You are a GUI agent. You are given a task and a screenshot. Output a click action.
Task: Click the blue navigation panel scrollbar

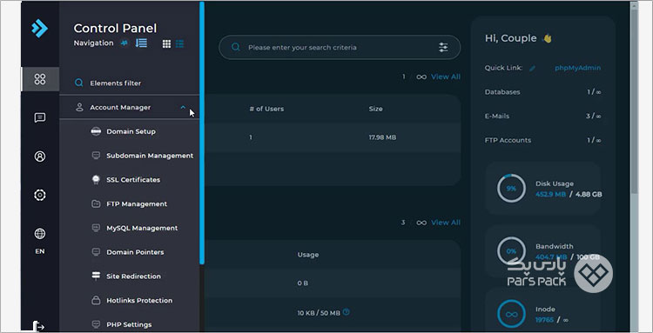click(202, 133)
